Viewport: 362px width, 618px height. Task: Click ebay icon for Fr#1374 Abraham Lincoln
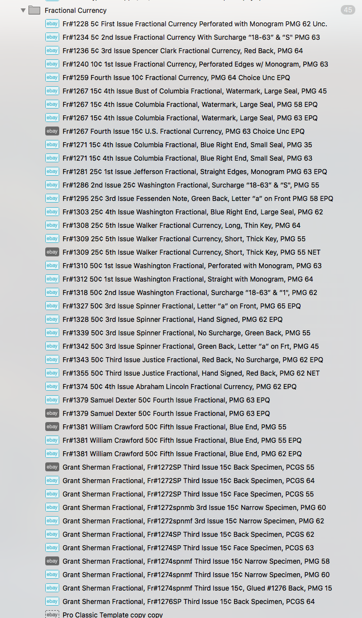pyautogui.click(x=52, y=386)
